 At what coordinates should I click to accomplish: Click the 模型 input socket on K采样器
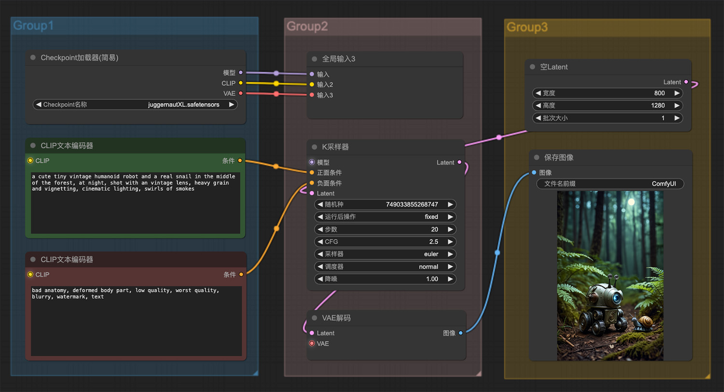[312, 162]
